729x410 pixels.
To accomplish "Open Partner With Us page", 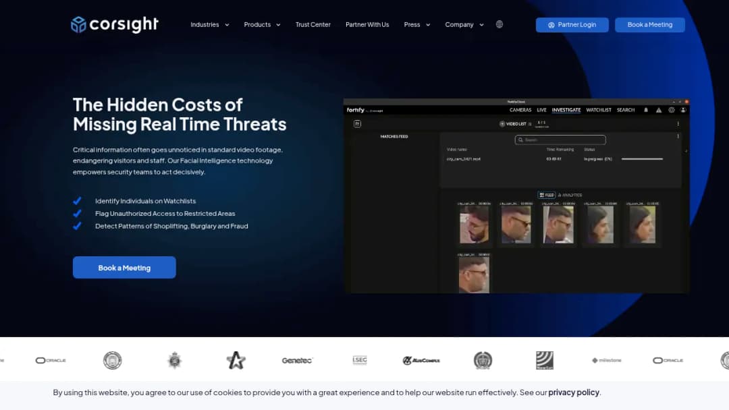I will pos(367,24).
